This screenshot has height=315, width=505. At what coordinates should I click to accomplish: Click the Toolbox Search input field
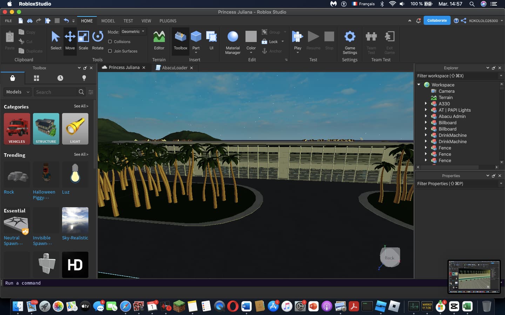pyautogui.click(x=55, y=92)
